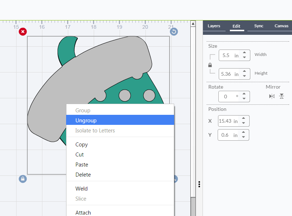Mirror the image horizontally
292x216 pixels.
tap(272, 96)
